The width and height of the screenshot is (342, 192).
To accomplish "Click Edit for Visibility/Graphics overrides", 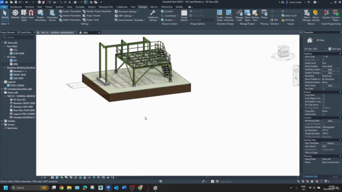I will 330,69.
